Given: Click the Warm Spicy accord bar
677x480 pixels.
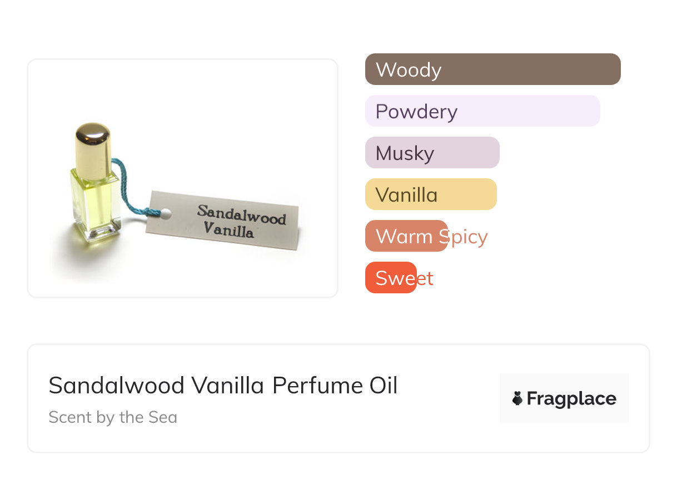Looking at the screenshot, I should 406,236.
